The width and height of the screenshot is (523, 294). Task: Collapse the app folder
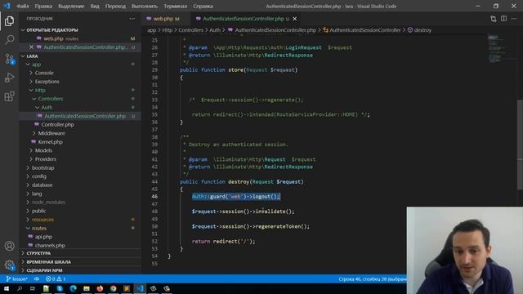(36, 65)
